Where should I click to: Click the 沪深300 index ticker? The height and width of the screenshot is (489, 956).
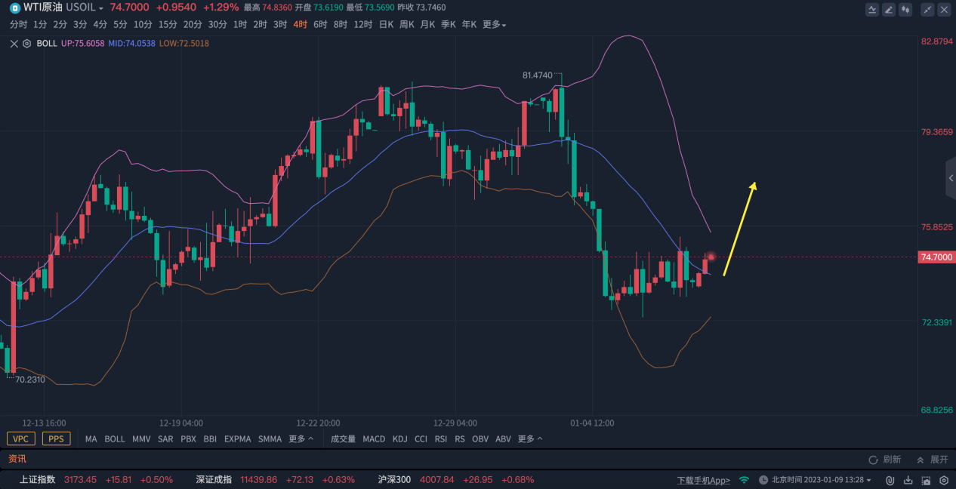pos(456,480)
